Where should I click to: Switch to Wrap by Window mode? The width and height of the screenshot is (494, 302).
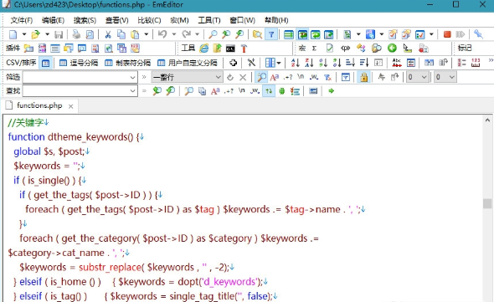point(316,34)
